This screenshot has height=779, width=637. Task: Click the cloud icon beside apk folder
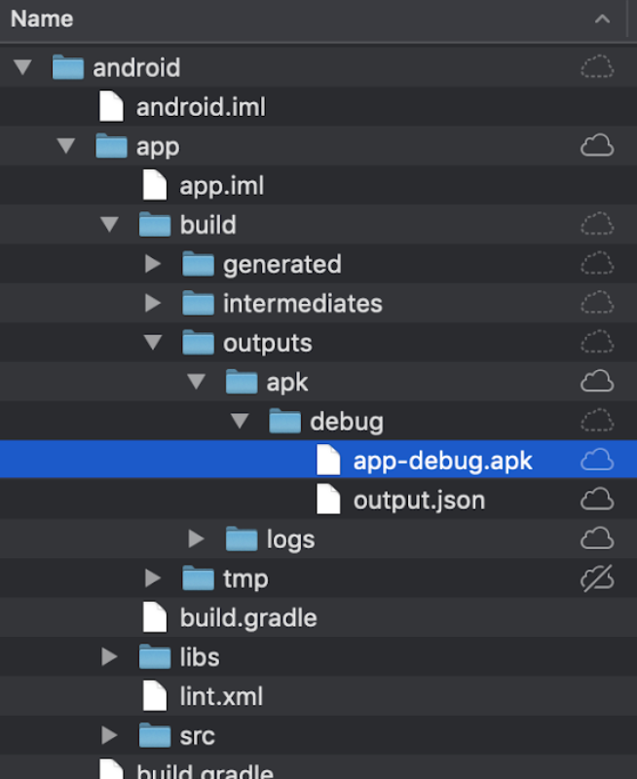[x=597, y=382]
